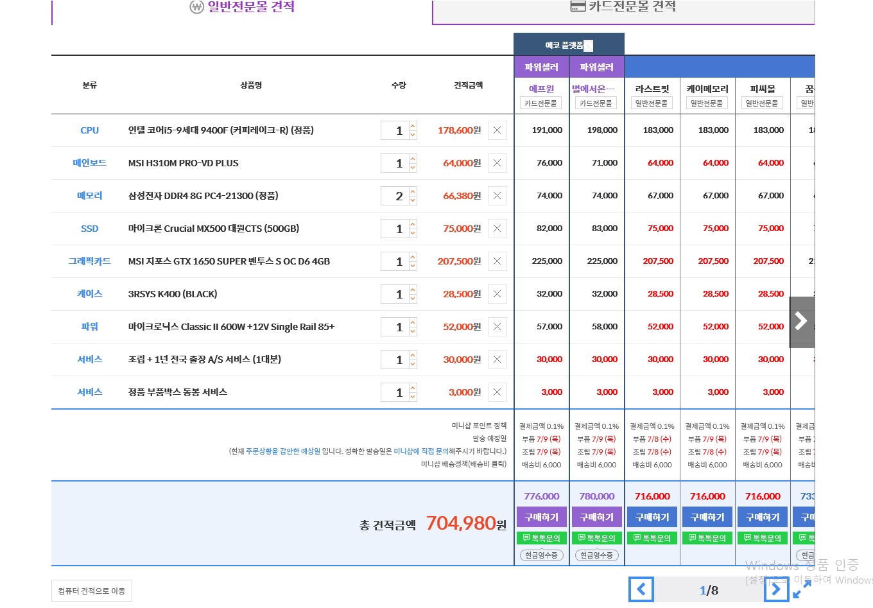873x608 pixels.
Task: Open the 그래픽카드 category link
Action: coord(89,261)
